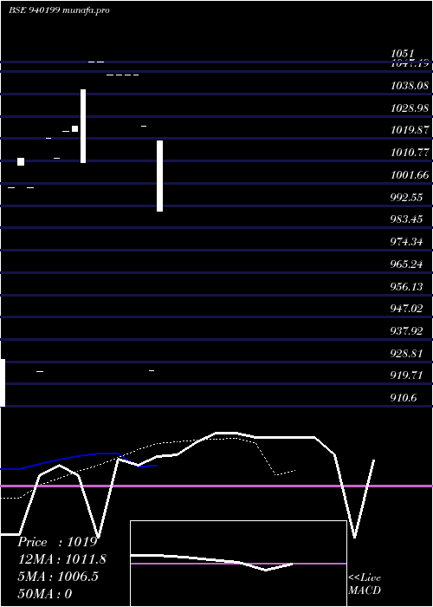Click the 965.24 price axis label
Image resolution: width=433 pixels, height=607 pixels.
point(406,264)
